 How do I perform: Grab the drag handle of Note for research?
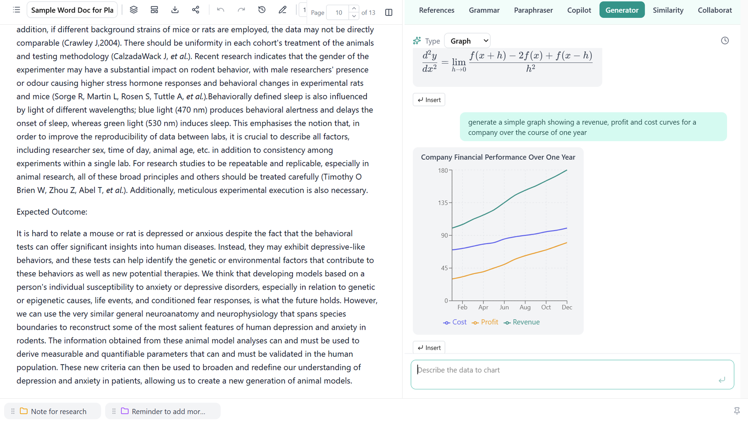pyautogui.click(x=13, y=411)
